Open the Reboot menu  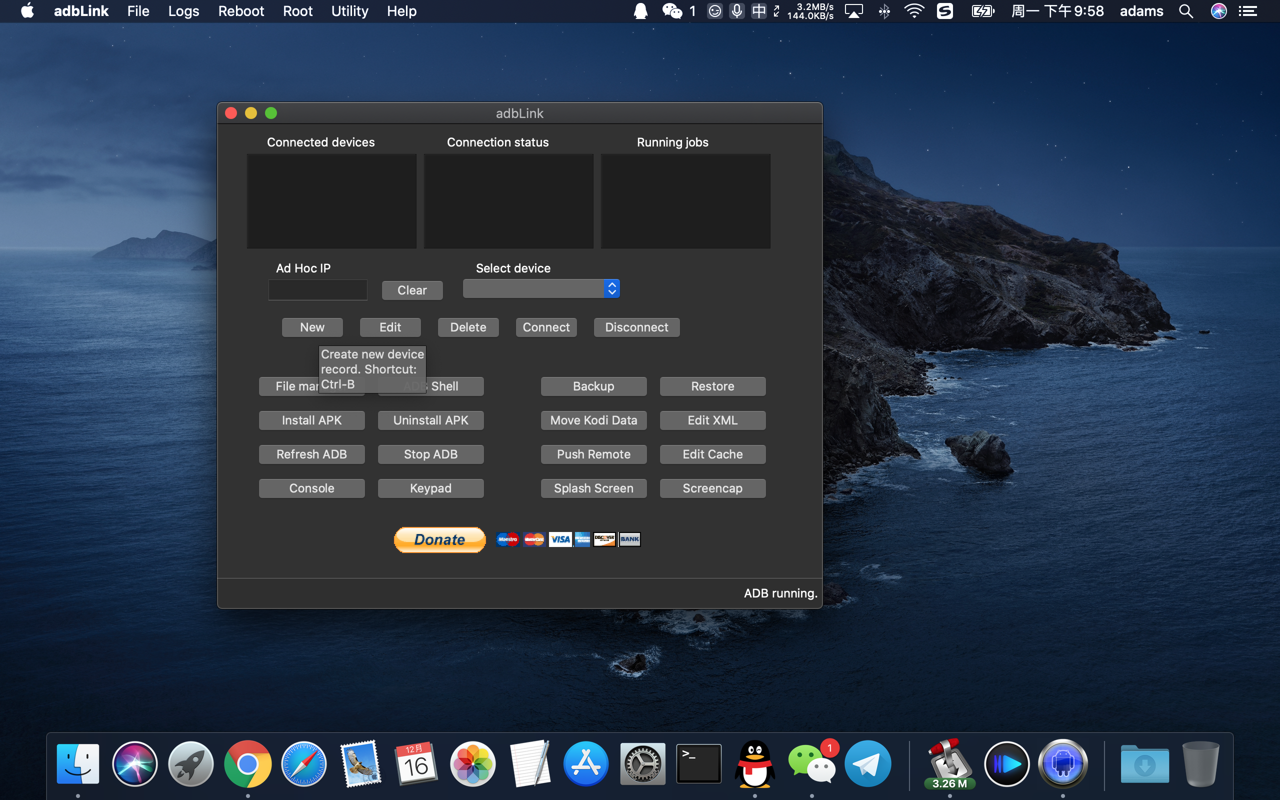pyautogui.click(x=240, y=11)
